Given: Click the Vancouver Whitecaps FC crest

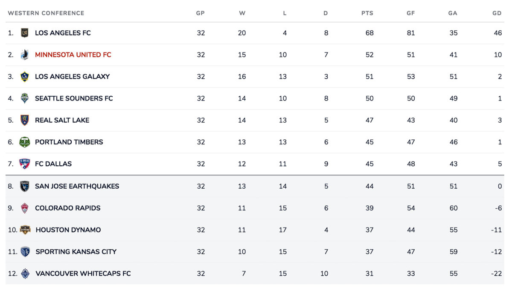Looking at the screenshot, I should 25,274.
